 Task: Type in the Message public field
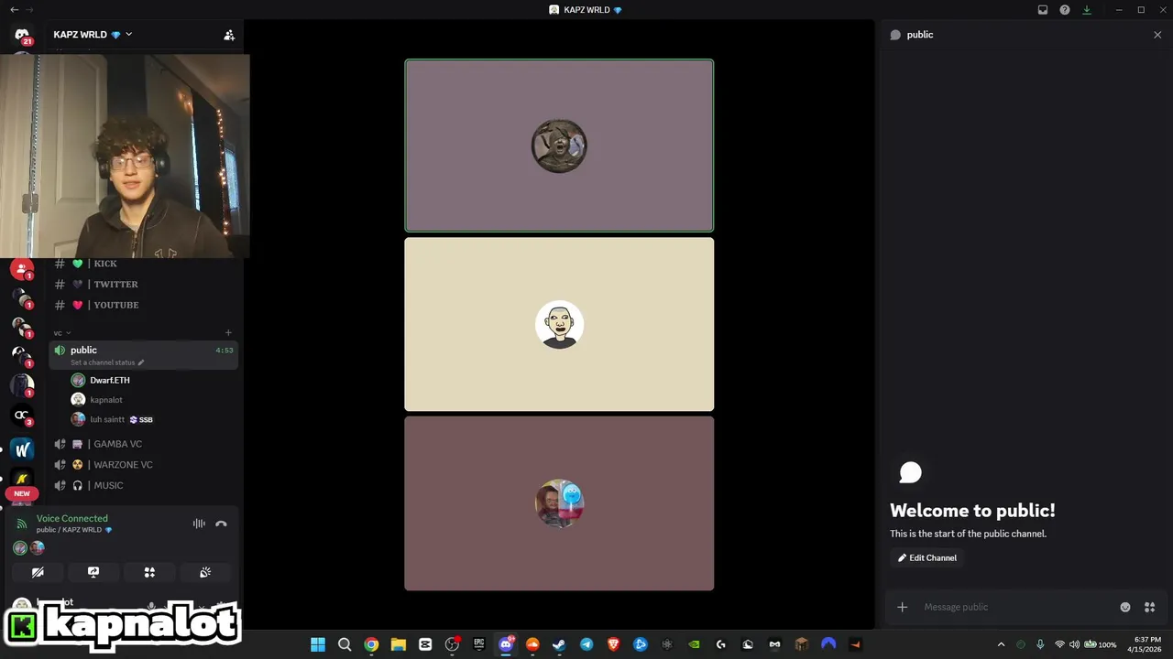(x=1014, y=607)
